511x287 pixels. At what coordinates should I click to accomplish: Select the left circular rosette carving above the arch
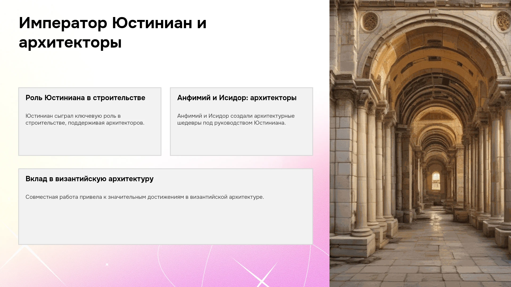(370, 21)
